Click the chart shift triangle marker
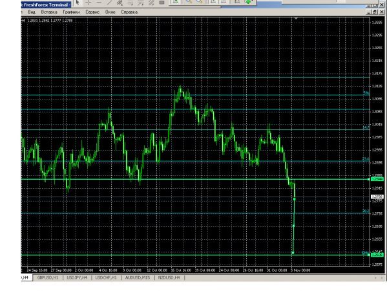This screenshot has height=291, width=387. pyautogui.click(x=296, y=18)
